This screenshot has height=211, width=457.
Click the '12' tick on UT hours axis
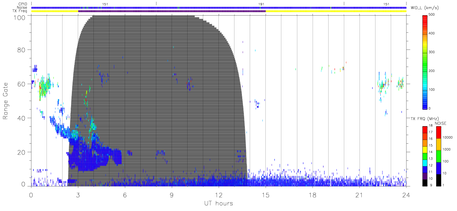click(x=219, y=195)
